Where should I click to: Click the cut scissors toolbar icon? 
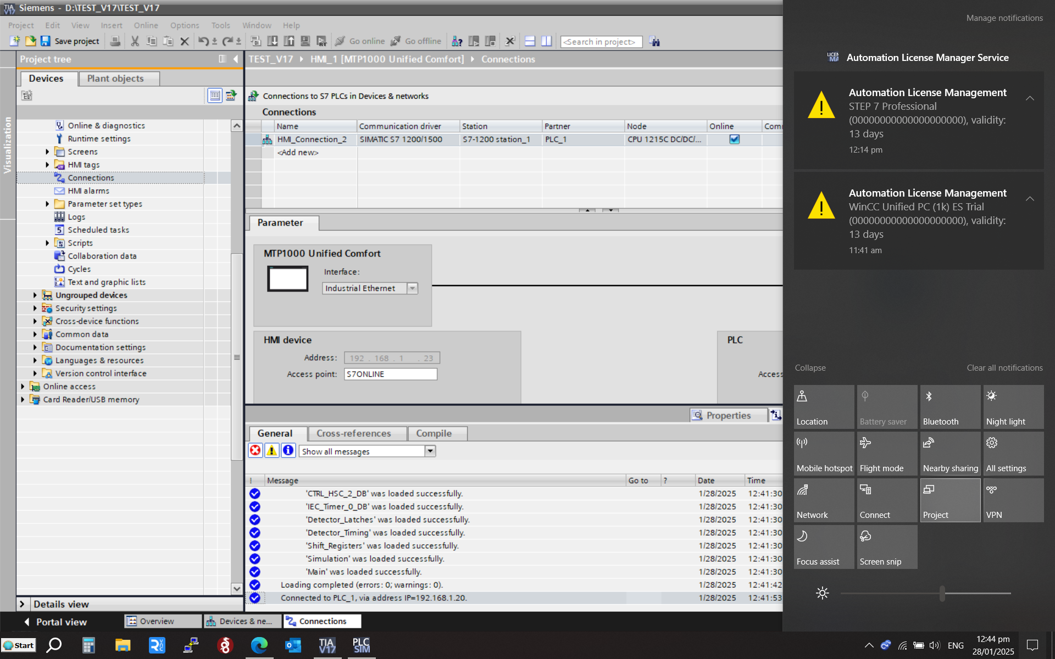click(135, 41)
